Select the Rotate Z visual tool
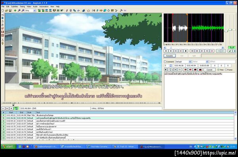 coord(3,21)
